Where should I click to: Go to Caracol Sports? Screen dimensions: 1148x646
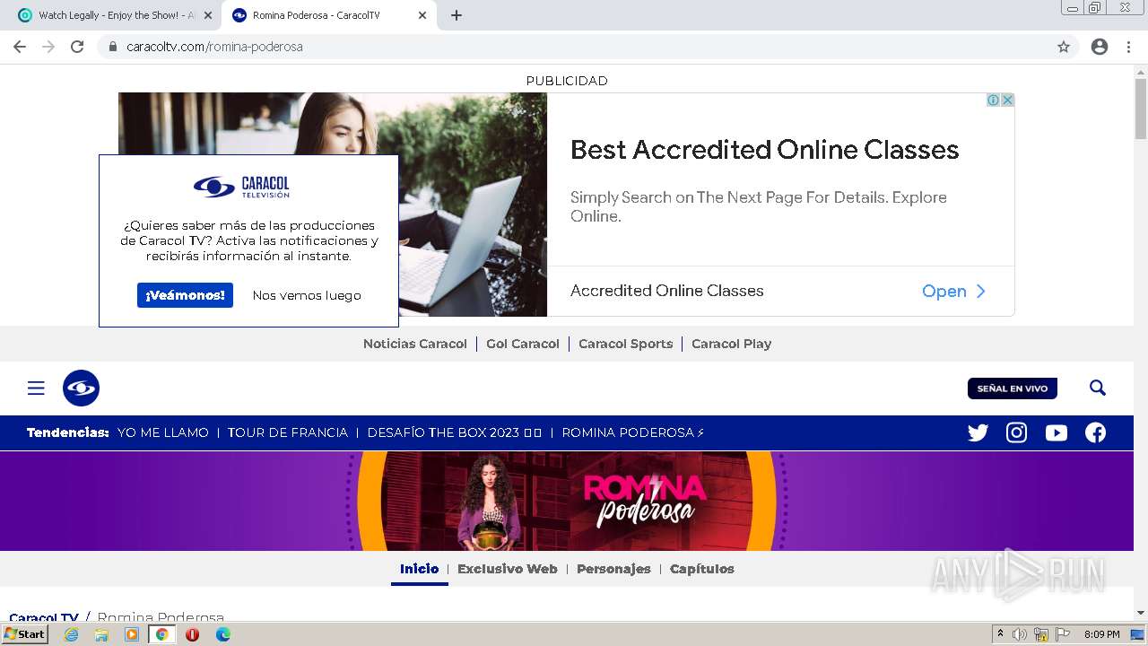coord(626,344)
